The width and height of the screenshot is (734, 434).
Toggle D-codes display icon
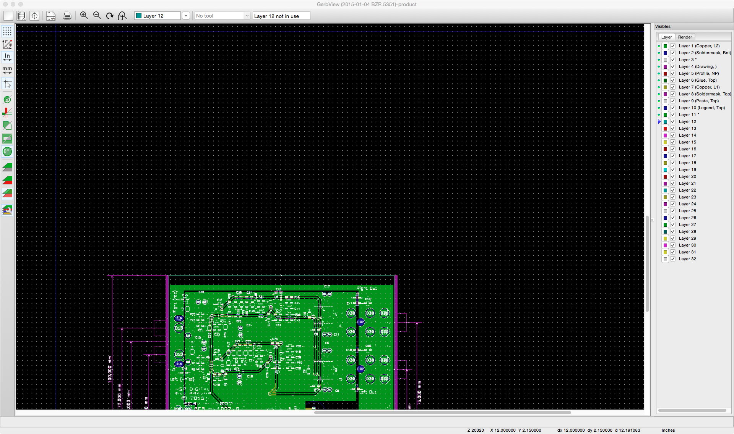[7, 152]
